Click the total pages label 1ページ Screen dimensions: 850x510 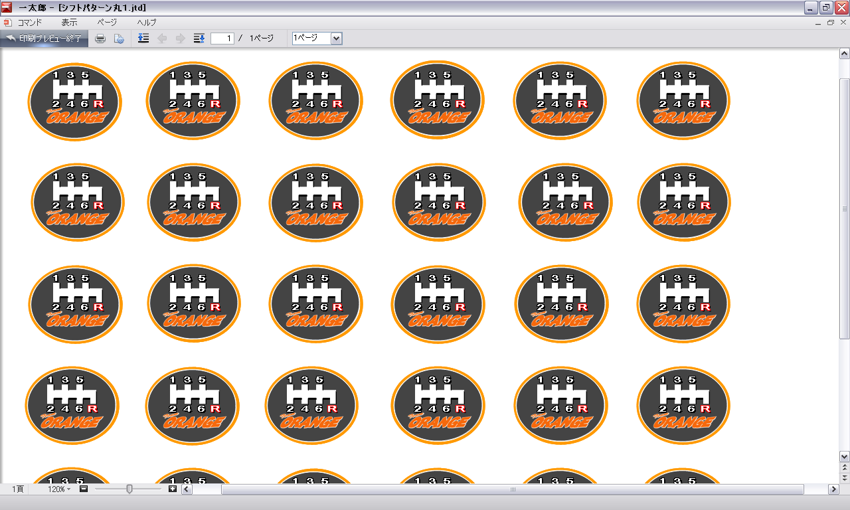point(262,39)
